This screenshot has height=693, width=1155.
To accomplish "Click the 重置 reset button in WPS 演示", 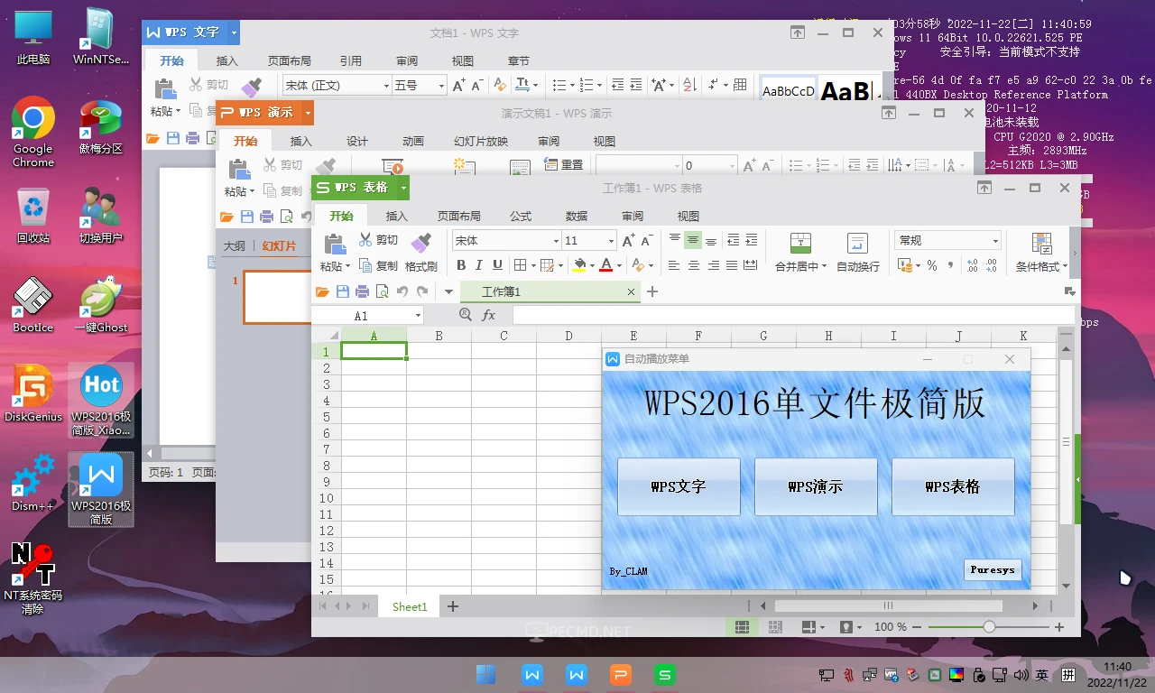I will (564, 165).
